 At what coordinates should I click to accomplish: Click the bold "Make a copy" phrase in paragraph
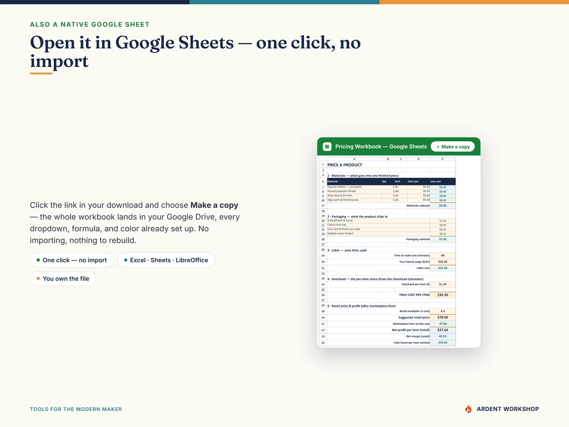point(214,205)
